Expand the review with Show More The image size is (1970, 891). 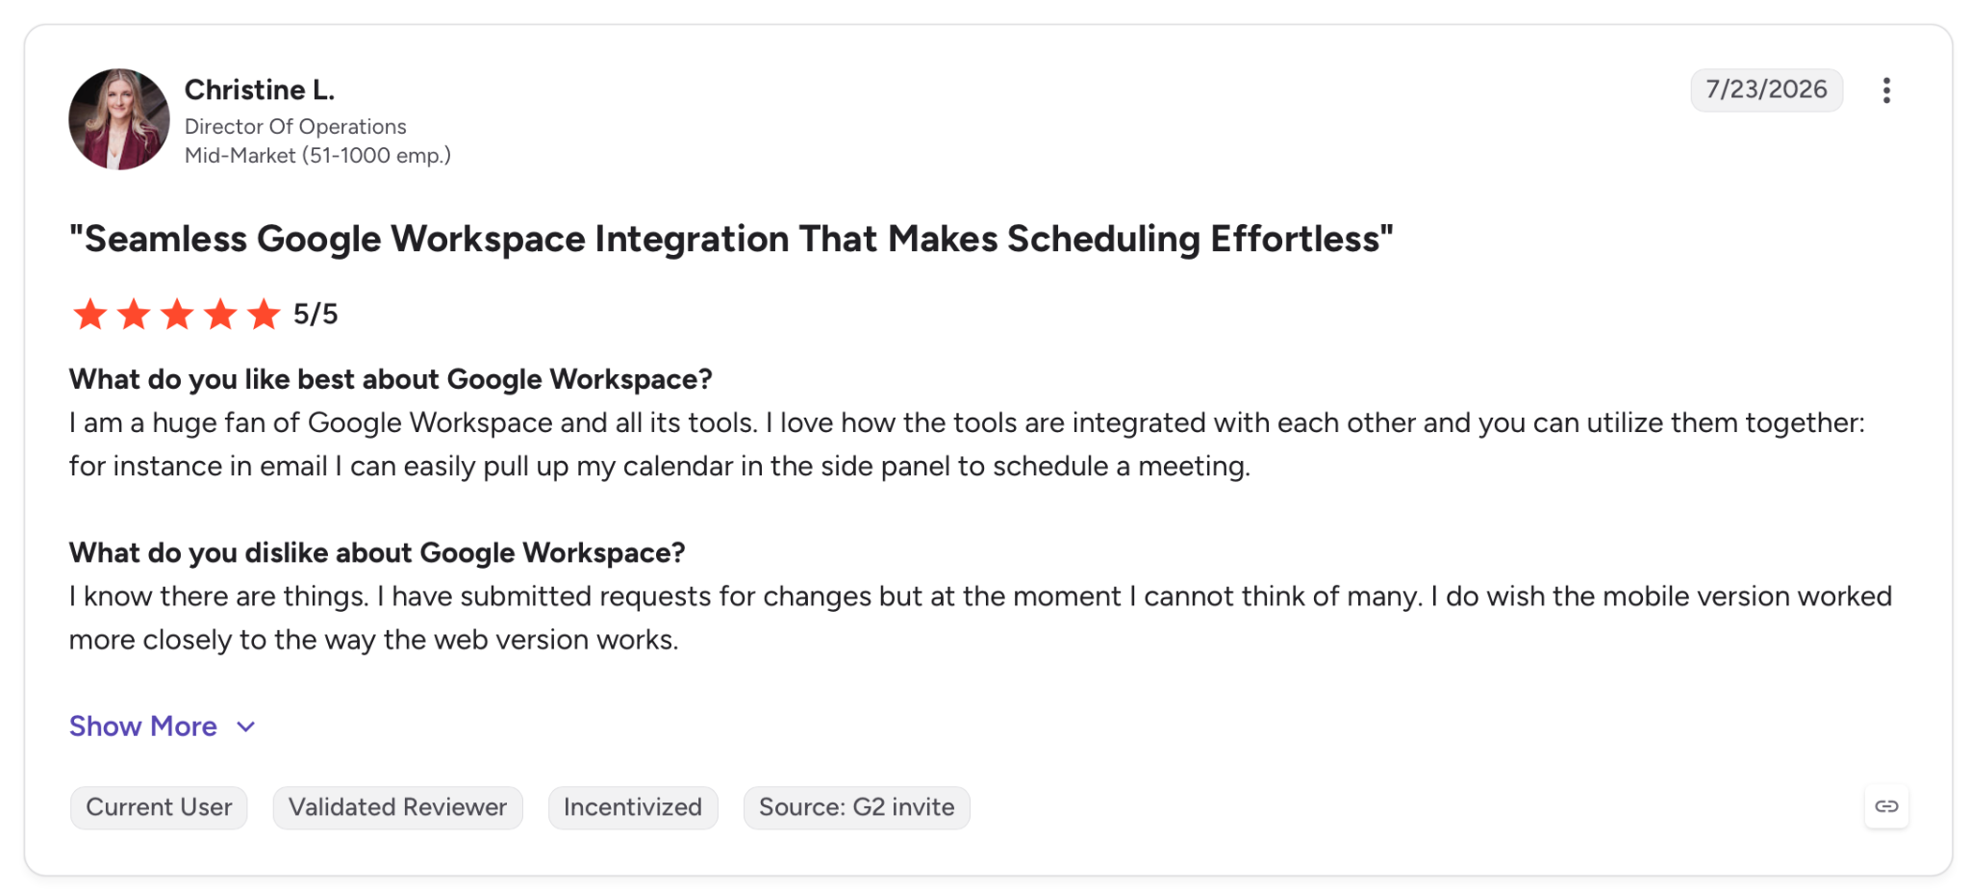pyautogui.click(x=143, y=726)
